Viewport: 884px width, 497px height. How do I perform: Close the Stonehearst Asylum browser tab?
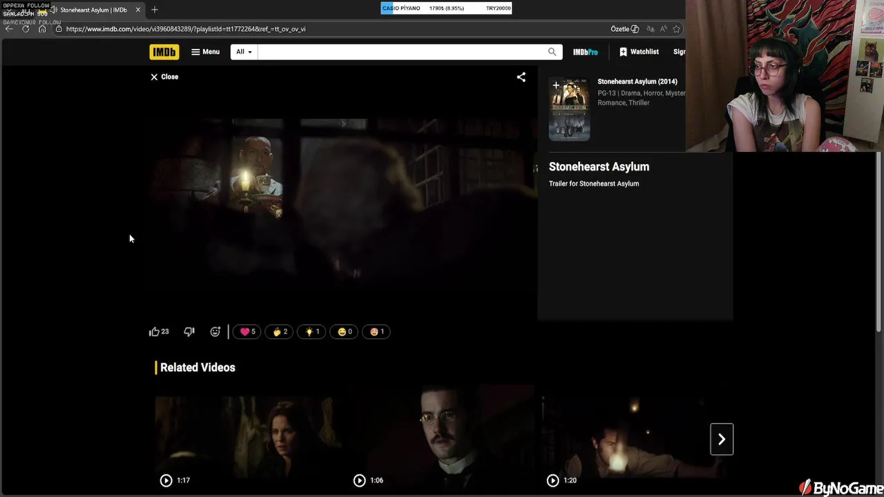click(138, 10)
